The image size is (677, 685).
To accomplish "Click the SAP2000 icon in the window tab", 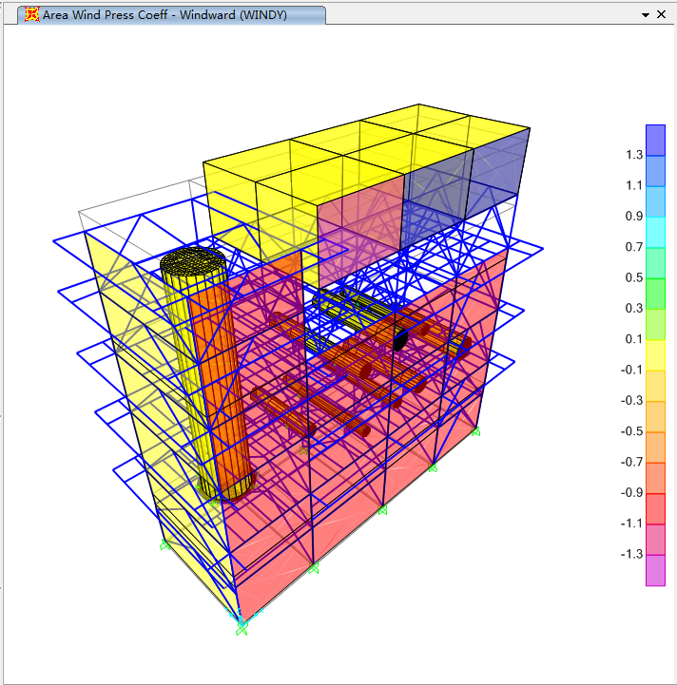I will click(x=32, y=14).
